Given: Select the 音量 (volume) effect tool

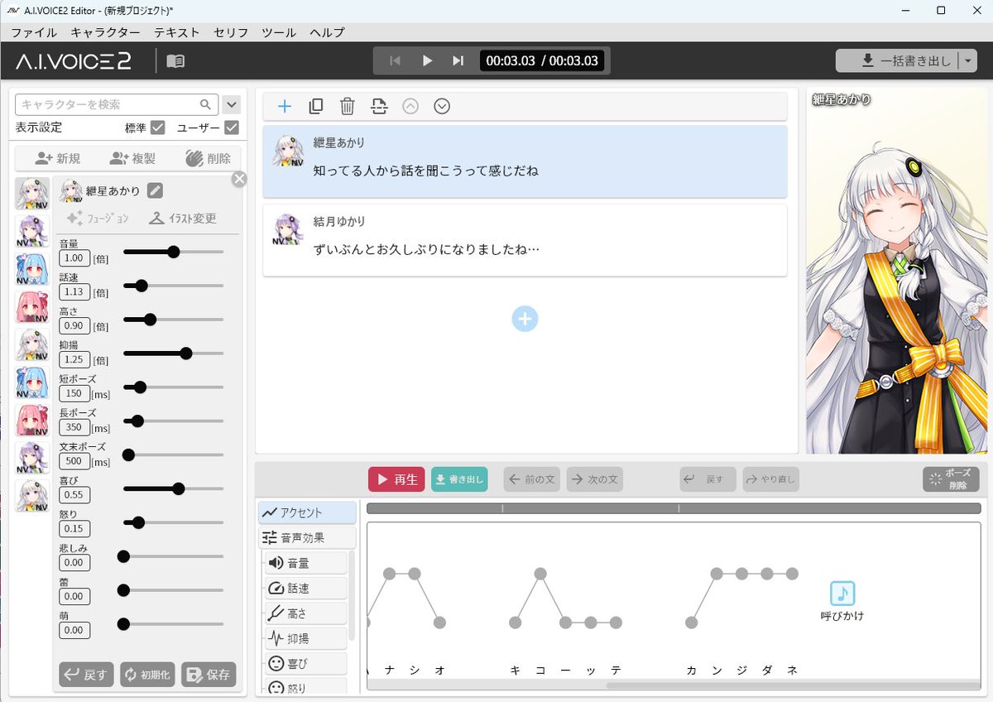Looking at the screenshot, I should click(305, 563).
